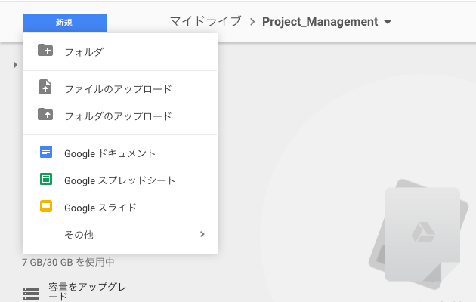This screenshot has width=476, height=302.
Task: Expand the sidebar tree triangle
Action: (x=15, y=65)
